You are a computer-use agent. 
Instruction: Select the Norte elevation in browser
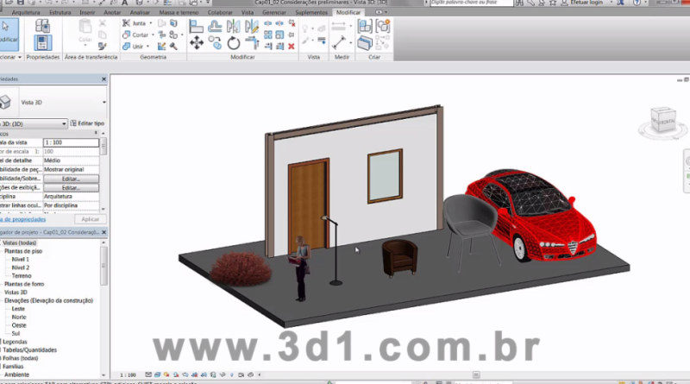click(19, 317)
